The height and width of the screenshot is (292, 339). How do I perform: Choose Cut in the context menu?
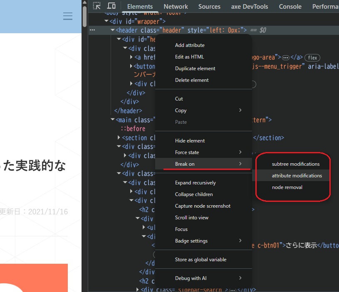[x=203, y=98]
